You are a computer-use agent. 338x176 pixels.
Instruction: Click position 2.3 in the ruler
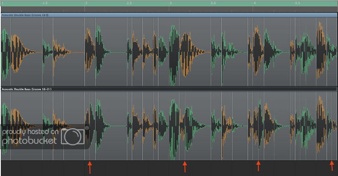[x=129, y=3]
